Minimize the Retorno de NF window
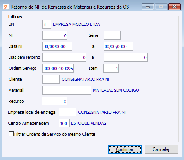Screen dimensions: 184x160 pyautogui.click(x=148, y=7)
